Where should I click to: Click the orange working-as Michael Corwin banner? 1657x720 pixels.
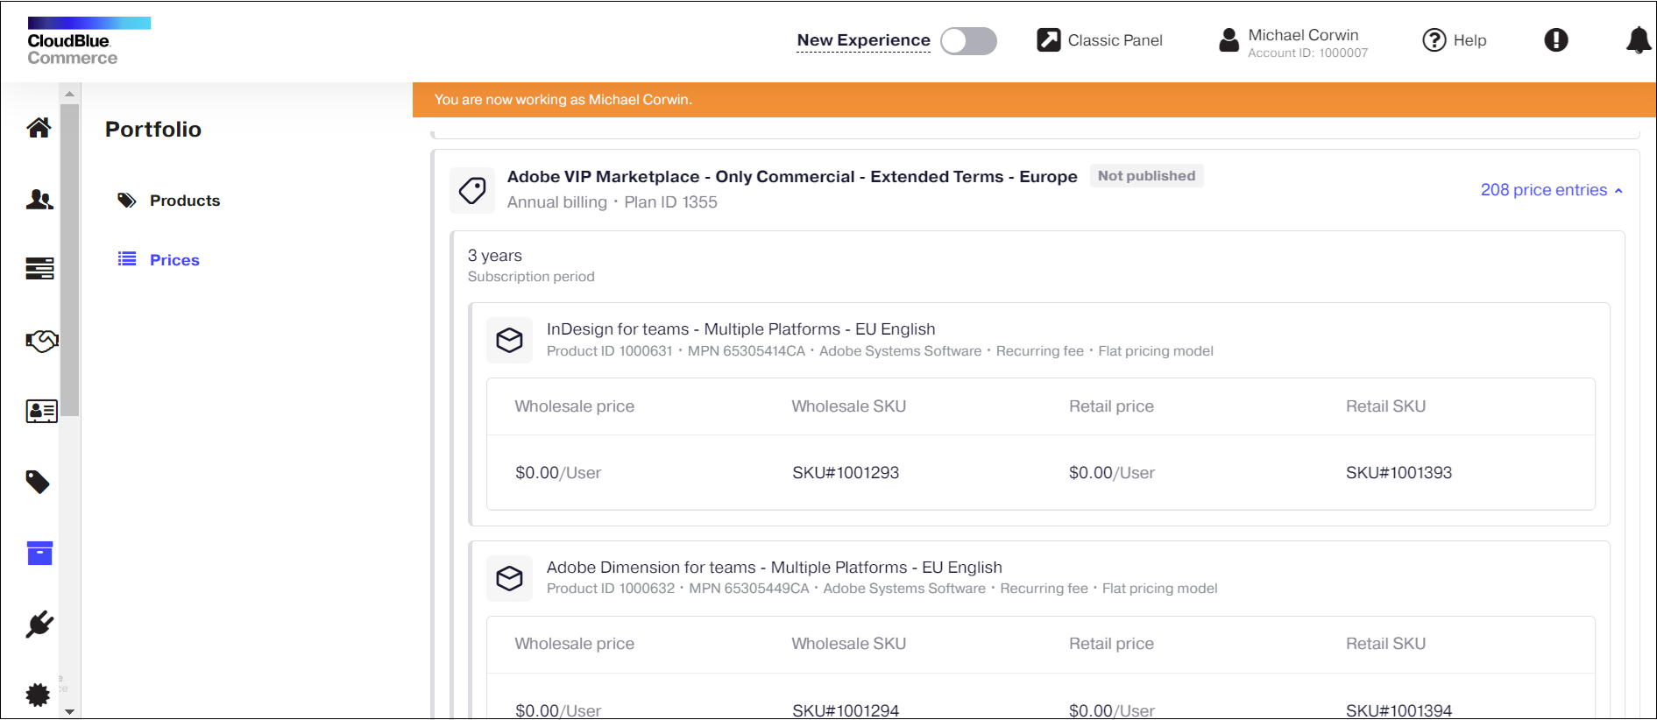(1034, 100)
